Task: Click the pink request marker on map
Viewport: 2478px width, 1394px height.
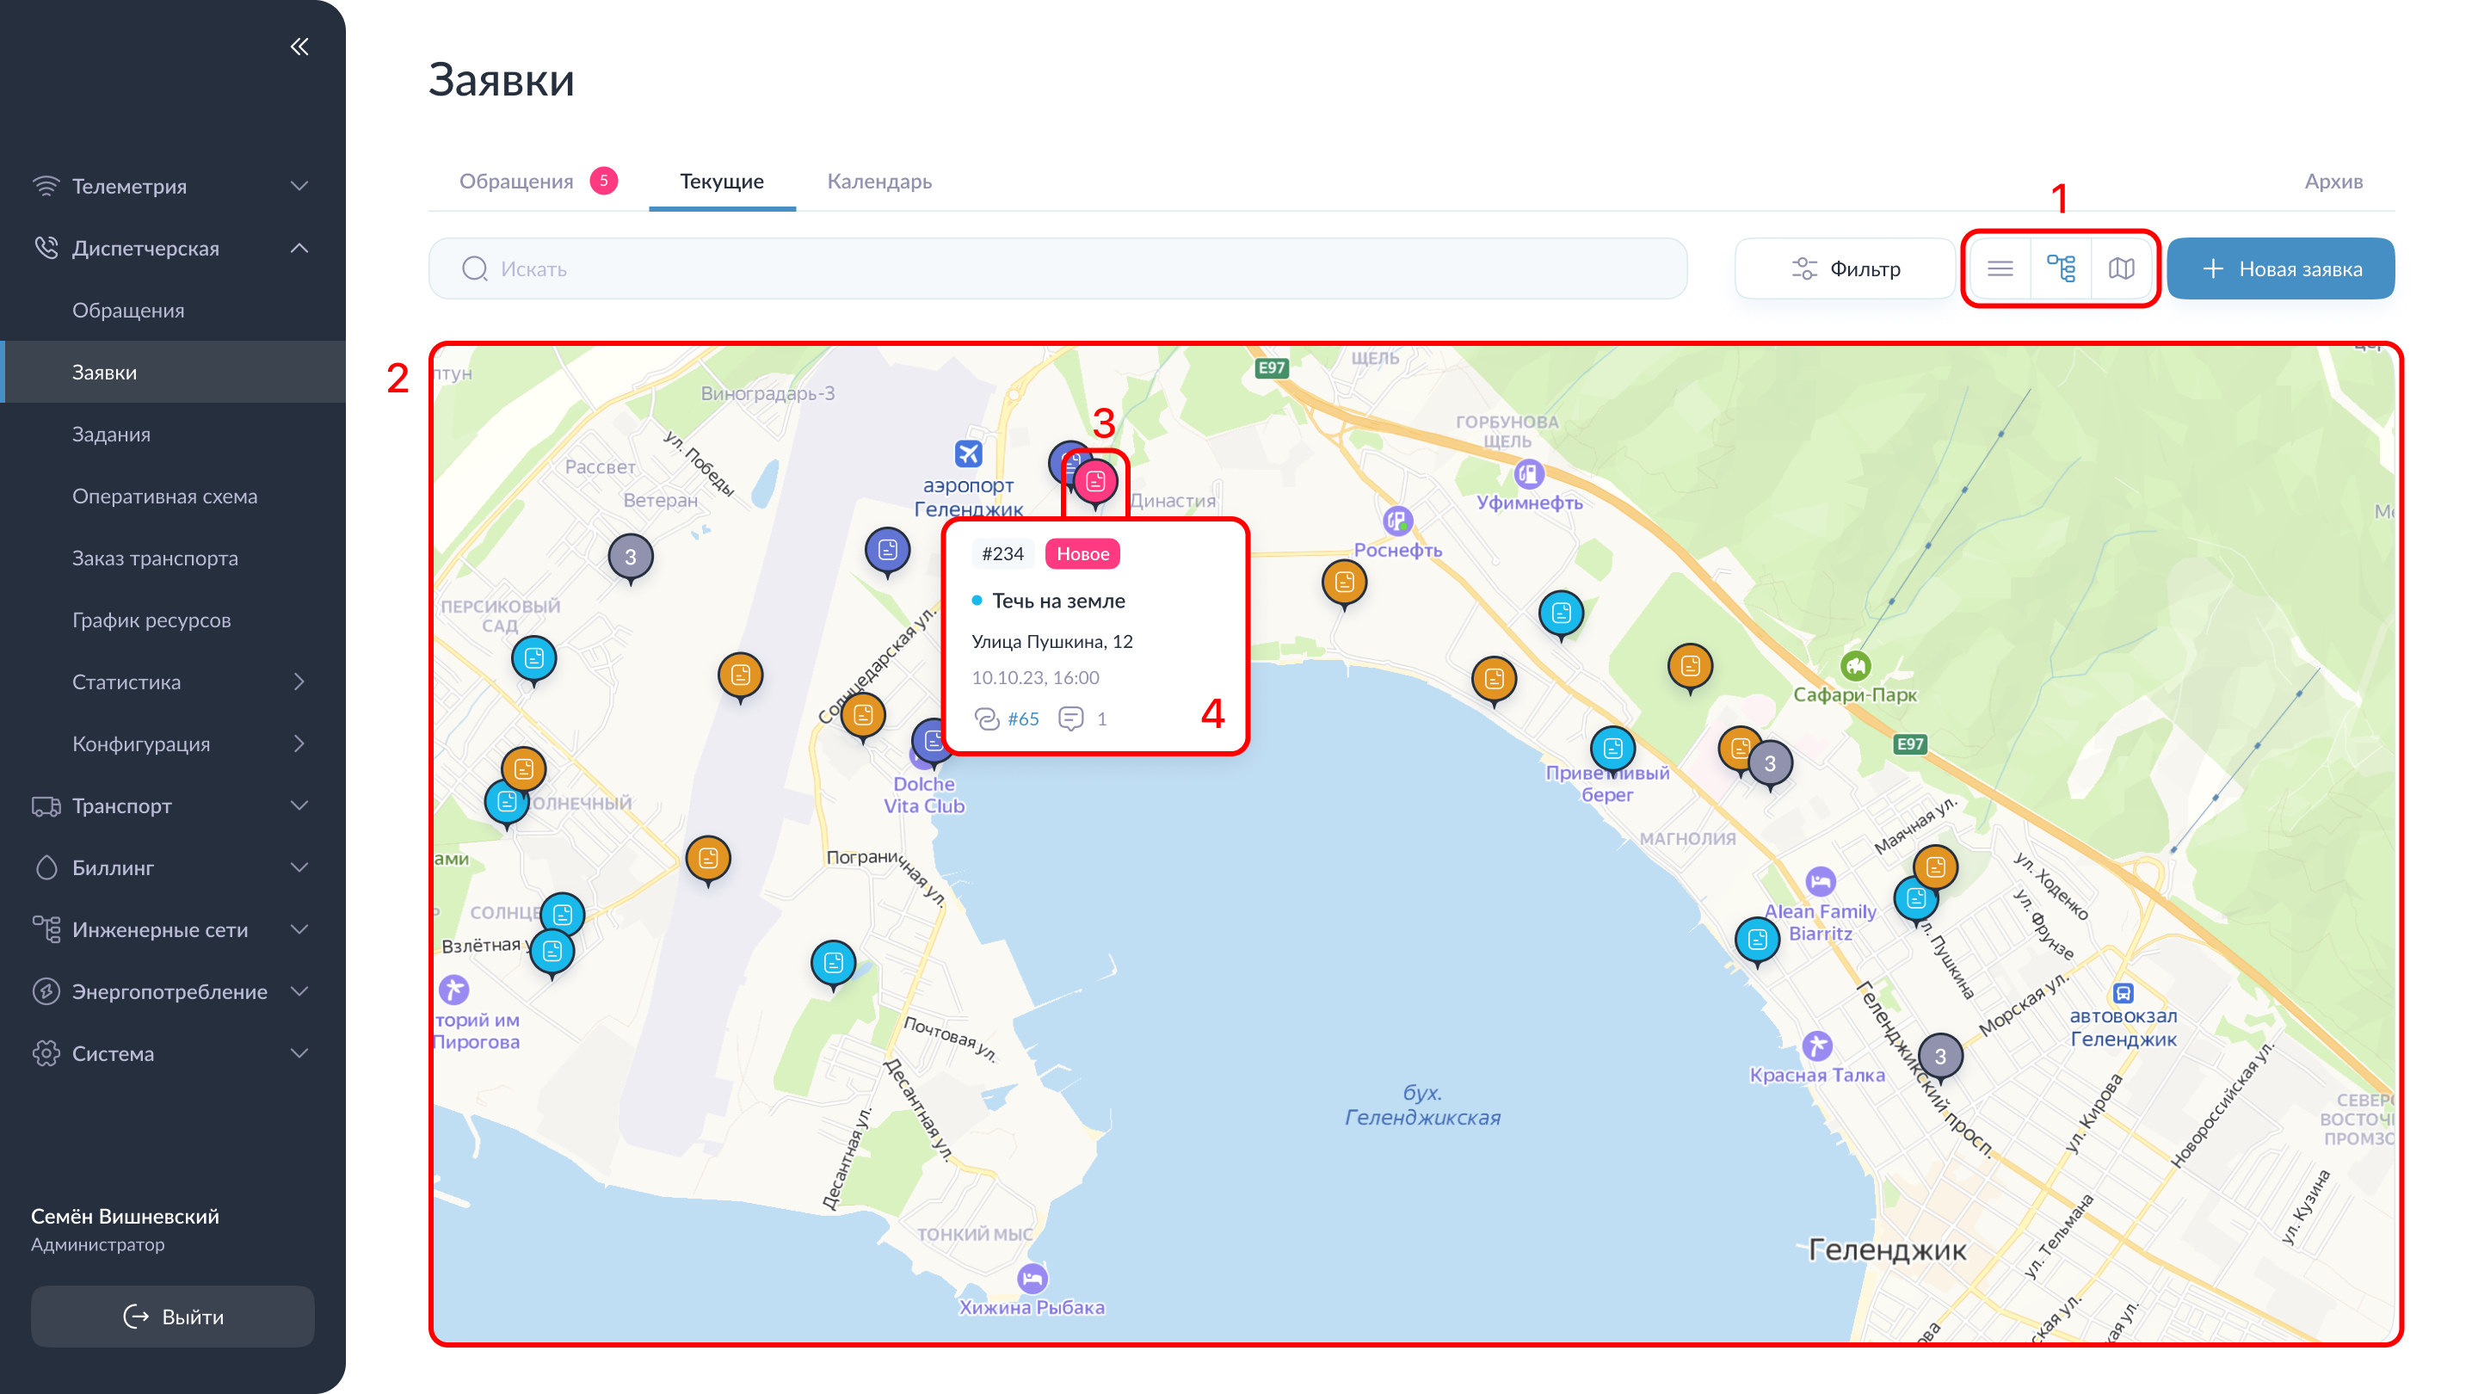Action: [1094, 481]
